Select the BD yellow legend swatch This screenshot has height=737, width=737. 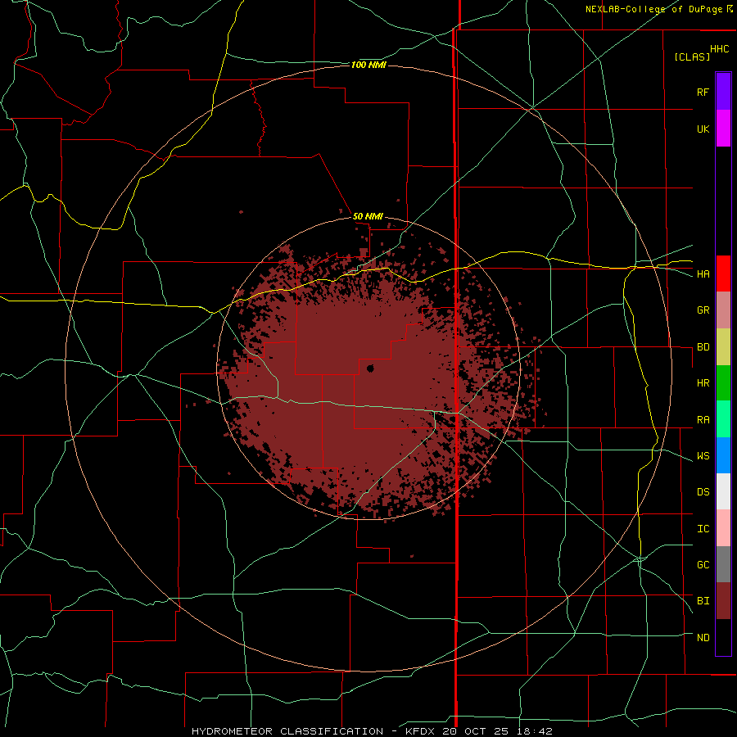[x=723, y=347]
